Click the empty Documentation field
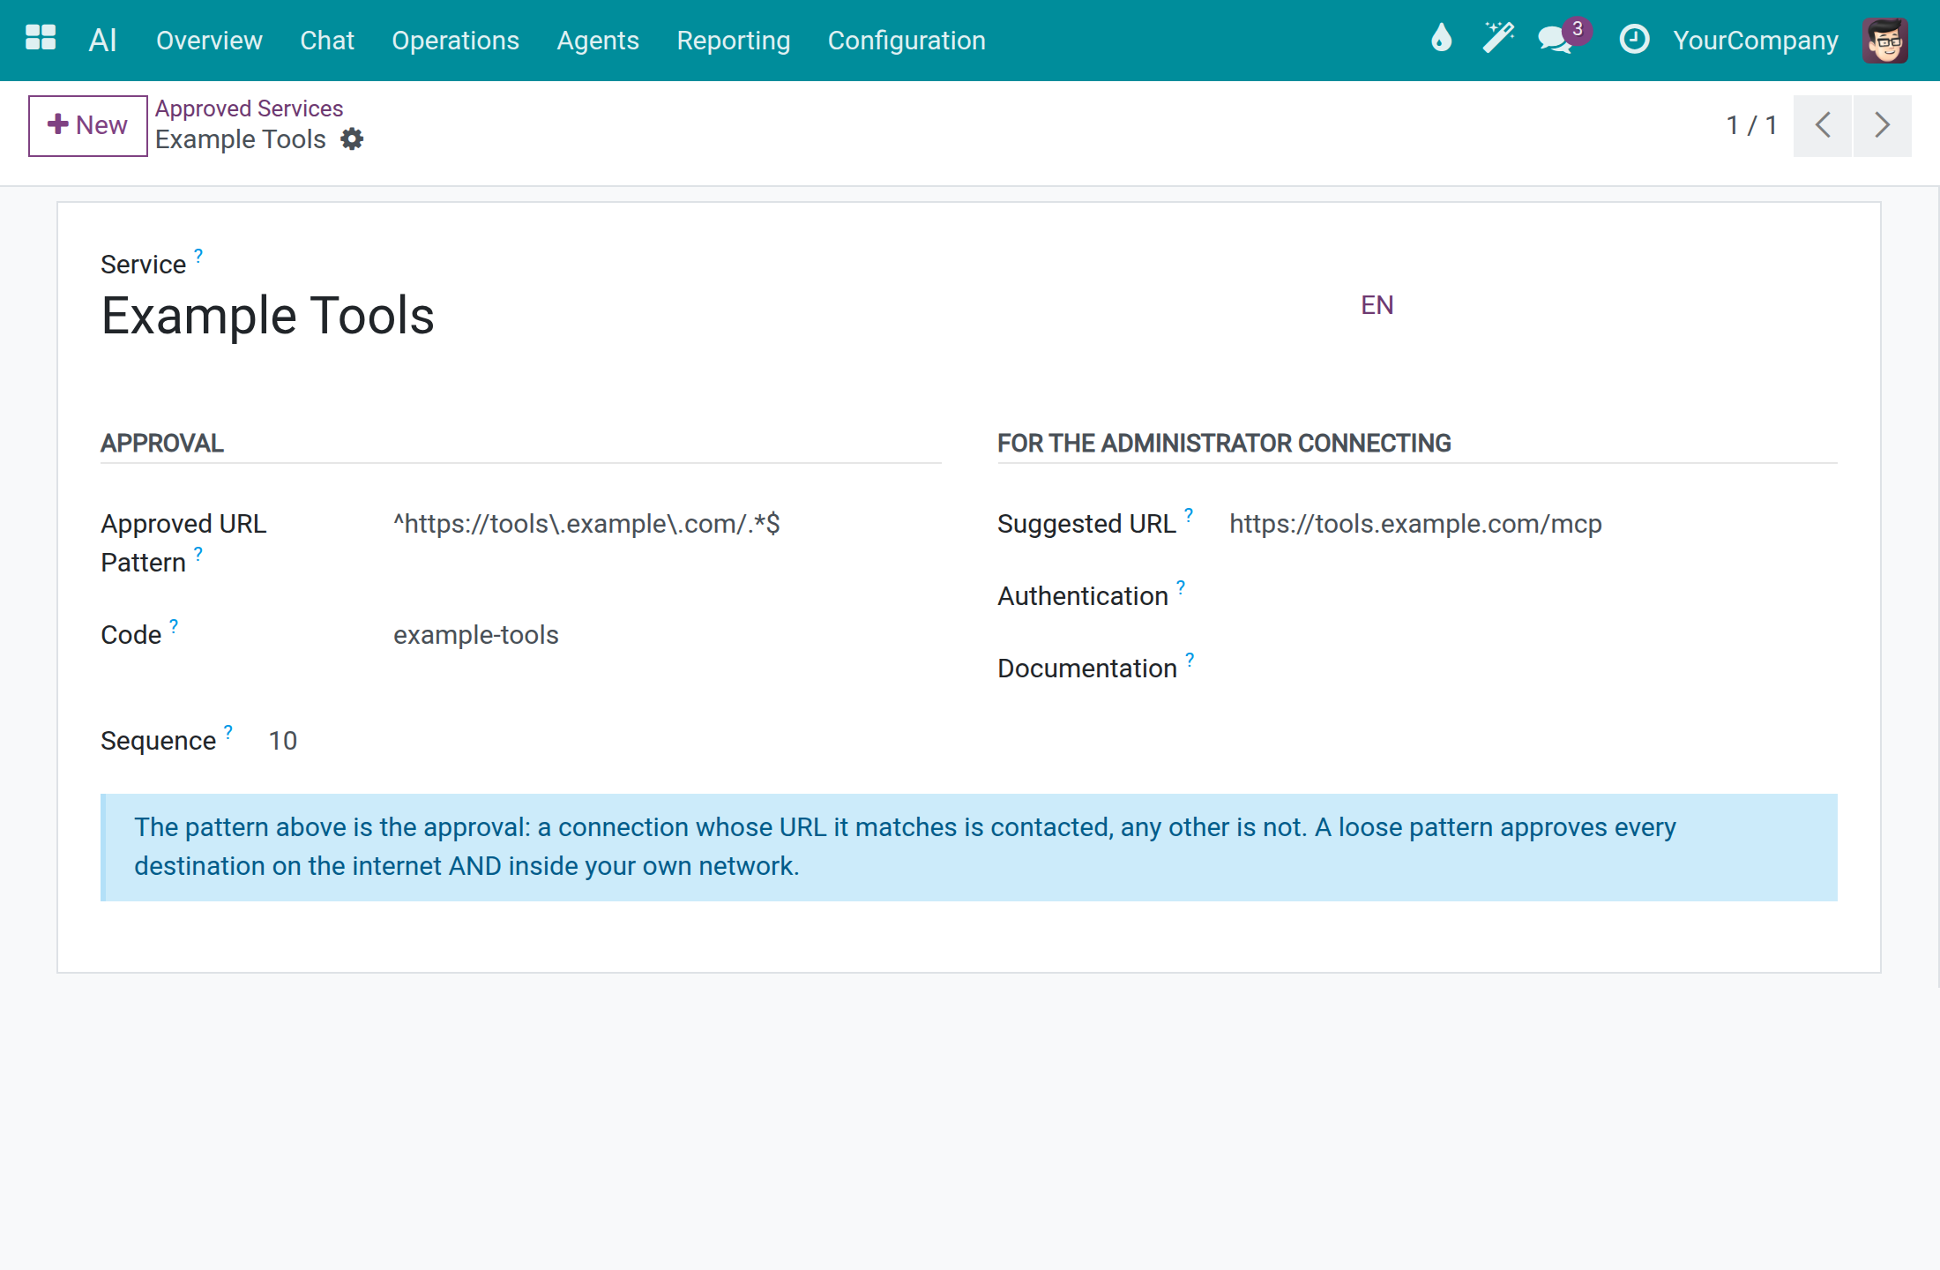Viewport: 1940px width, 1270px height. 1533,669
